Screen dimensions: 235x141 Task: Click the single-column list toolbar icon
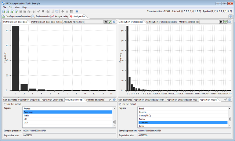(67, 11)
